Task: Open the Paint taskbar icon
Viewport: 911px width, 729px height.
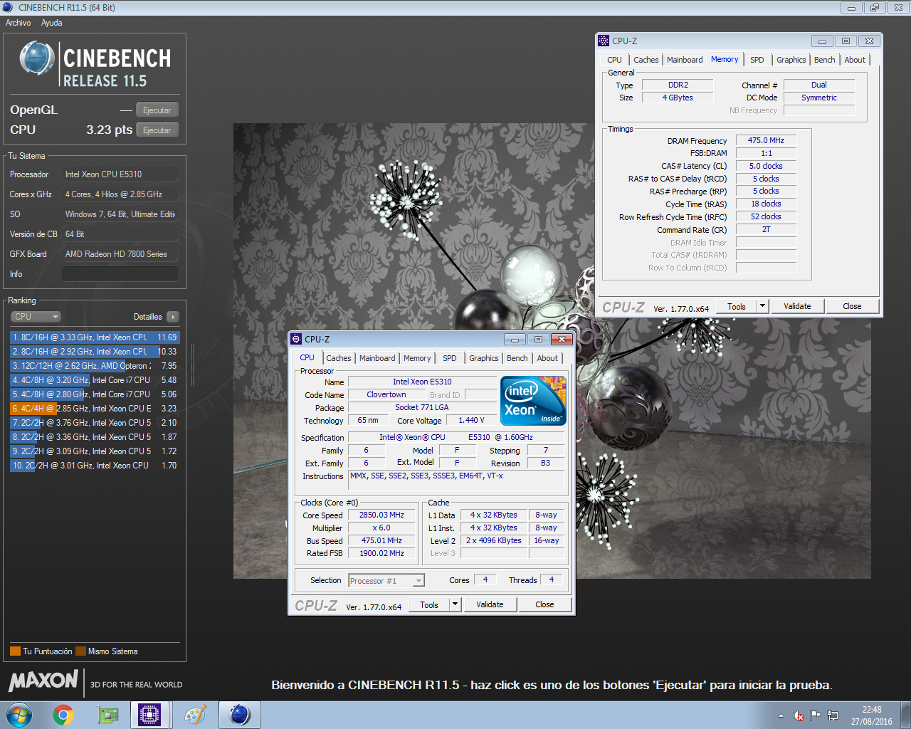Action: coord(195,715)
